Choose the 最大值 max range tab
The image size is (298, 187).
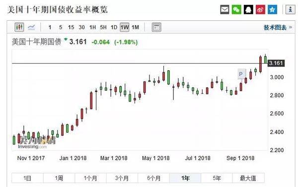pos(248,178)
